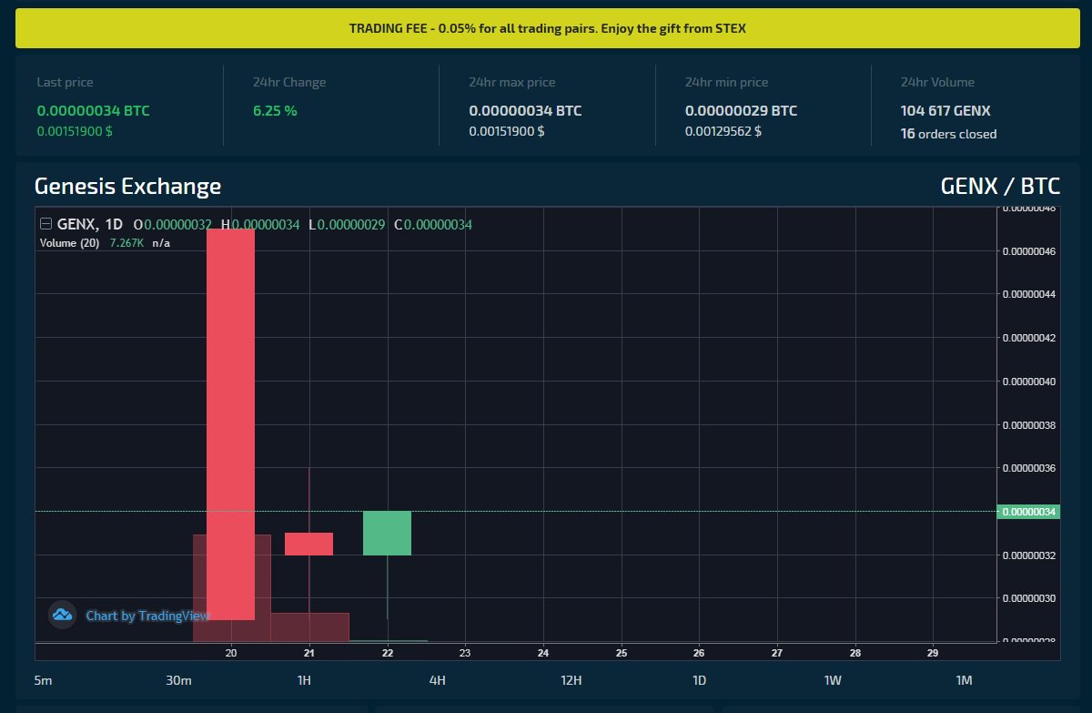This screenshot has height=713, width=1092.
Task: Click the low value 0.00000029 in legend
Action: tap(351, 224)
